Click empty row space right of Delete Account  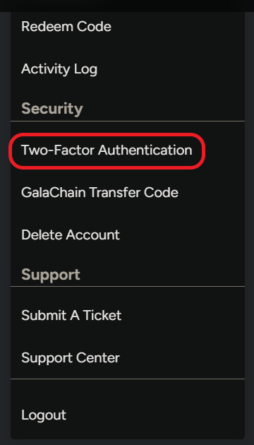point(182,235)
